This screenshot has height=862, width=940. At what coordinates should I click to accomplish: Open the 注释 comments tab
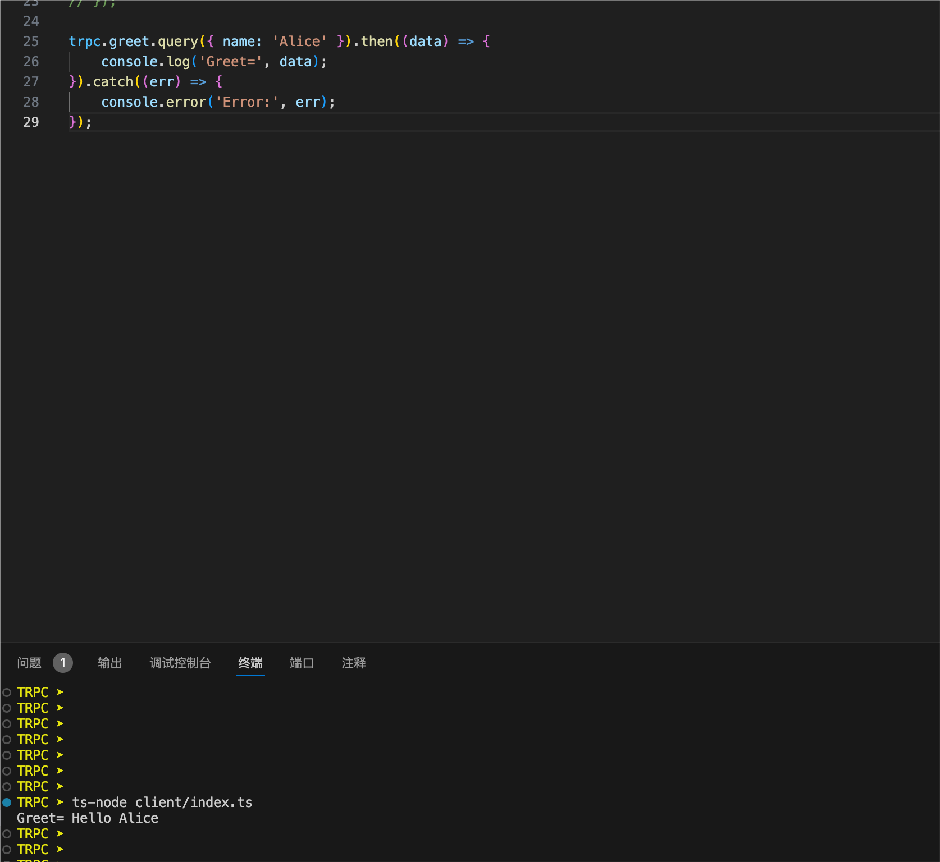click(354, 663)
